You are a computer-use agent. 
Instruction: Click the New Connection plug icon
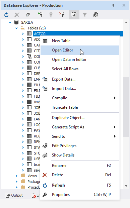pos(40,15)
